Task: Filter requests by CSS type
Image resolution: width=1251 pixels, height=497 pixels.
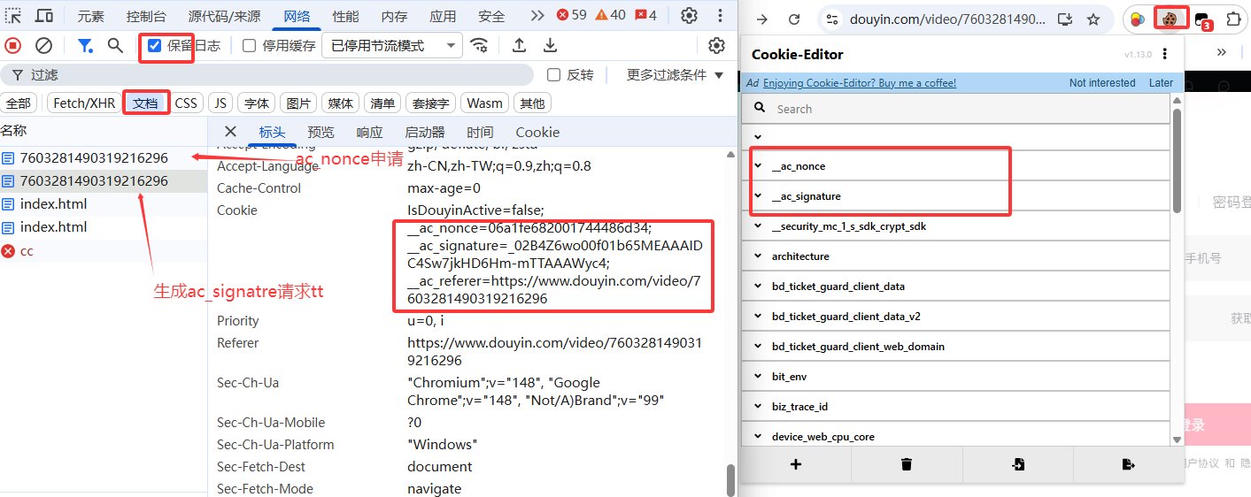Action: click(x=186, y=103)
